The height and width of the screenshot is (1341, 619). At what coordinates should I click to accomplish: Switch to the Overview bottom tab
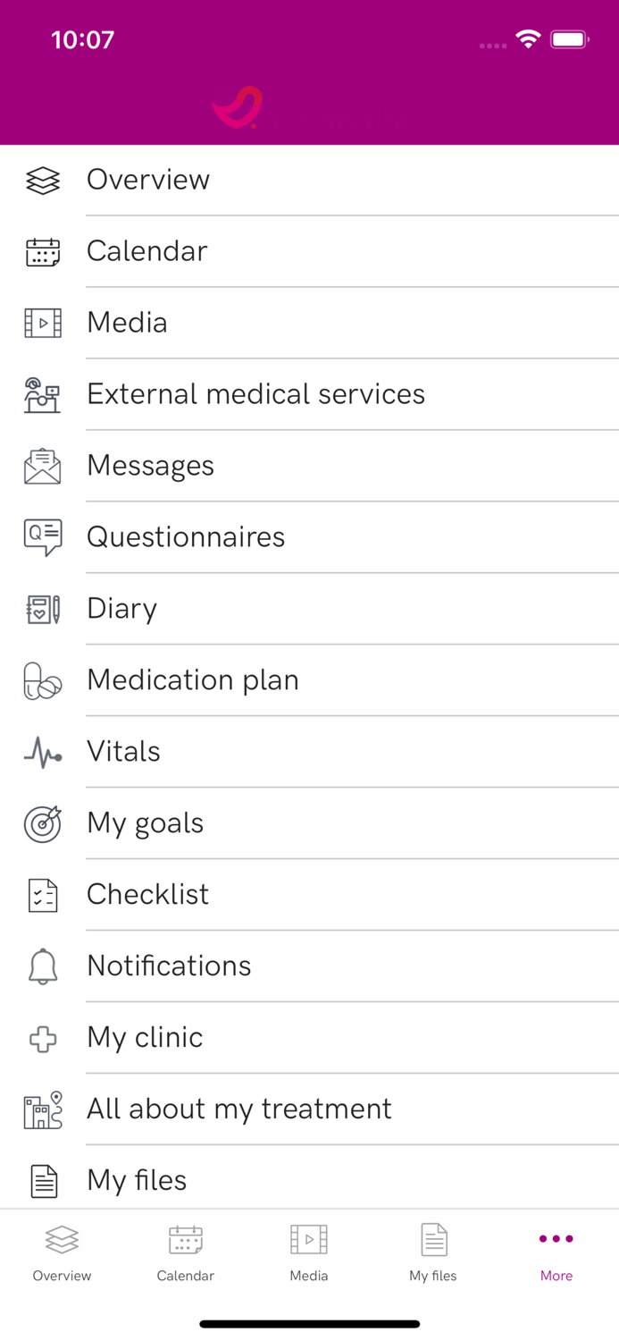pos(62,1253)
